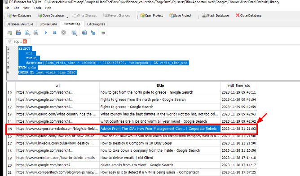Click the visit_time_utc column header
The width and height of the screenshot is (300, 176).
(239, 86)
